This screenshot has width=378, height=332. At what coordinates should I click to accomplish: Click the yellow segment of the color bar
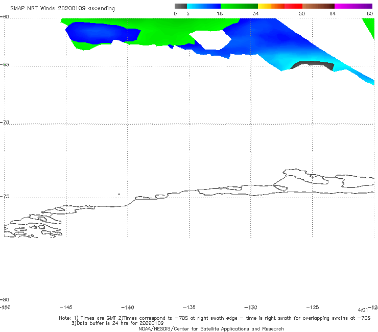pos(265,6)
